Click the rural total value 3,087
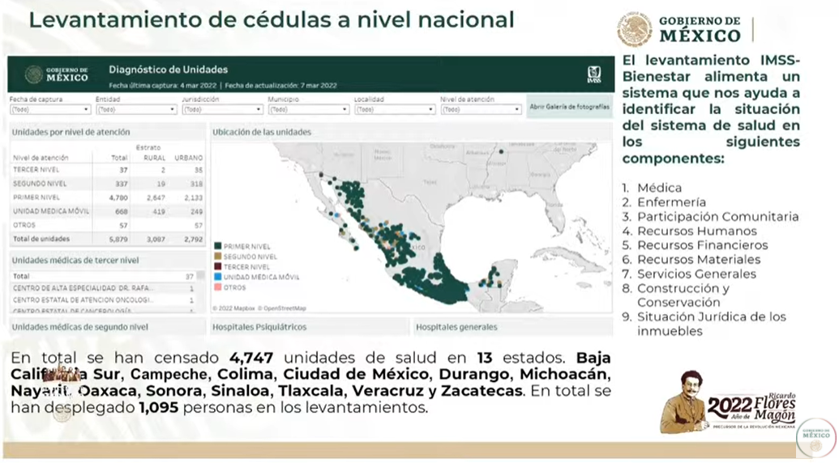 pos(156,240)
